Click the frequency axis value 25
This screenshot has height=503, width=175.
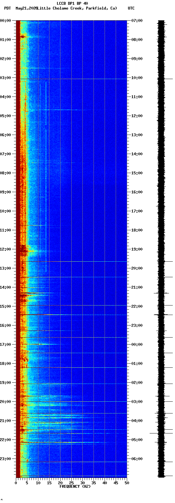click(71, 483)
